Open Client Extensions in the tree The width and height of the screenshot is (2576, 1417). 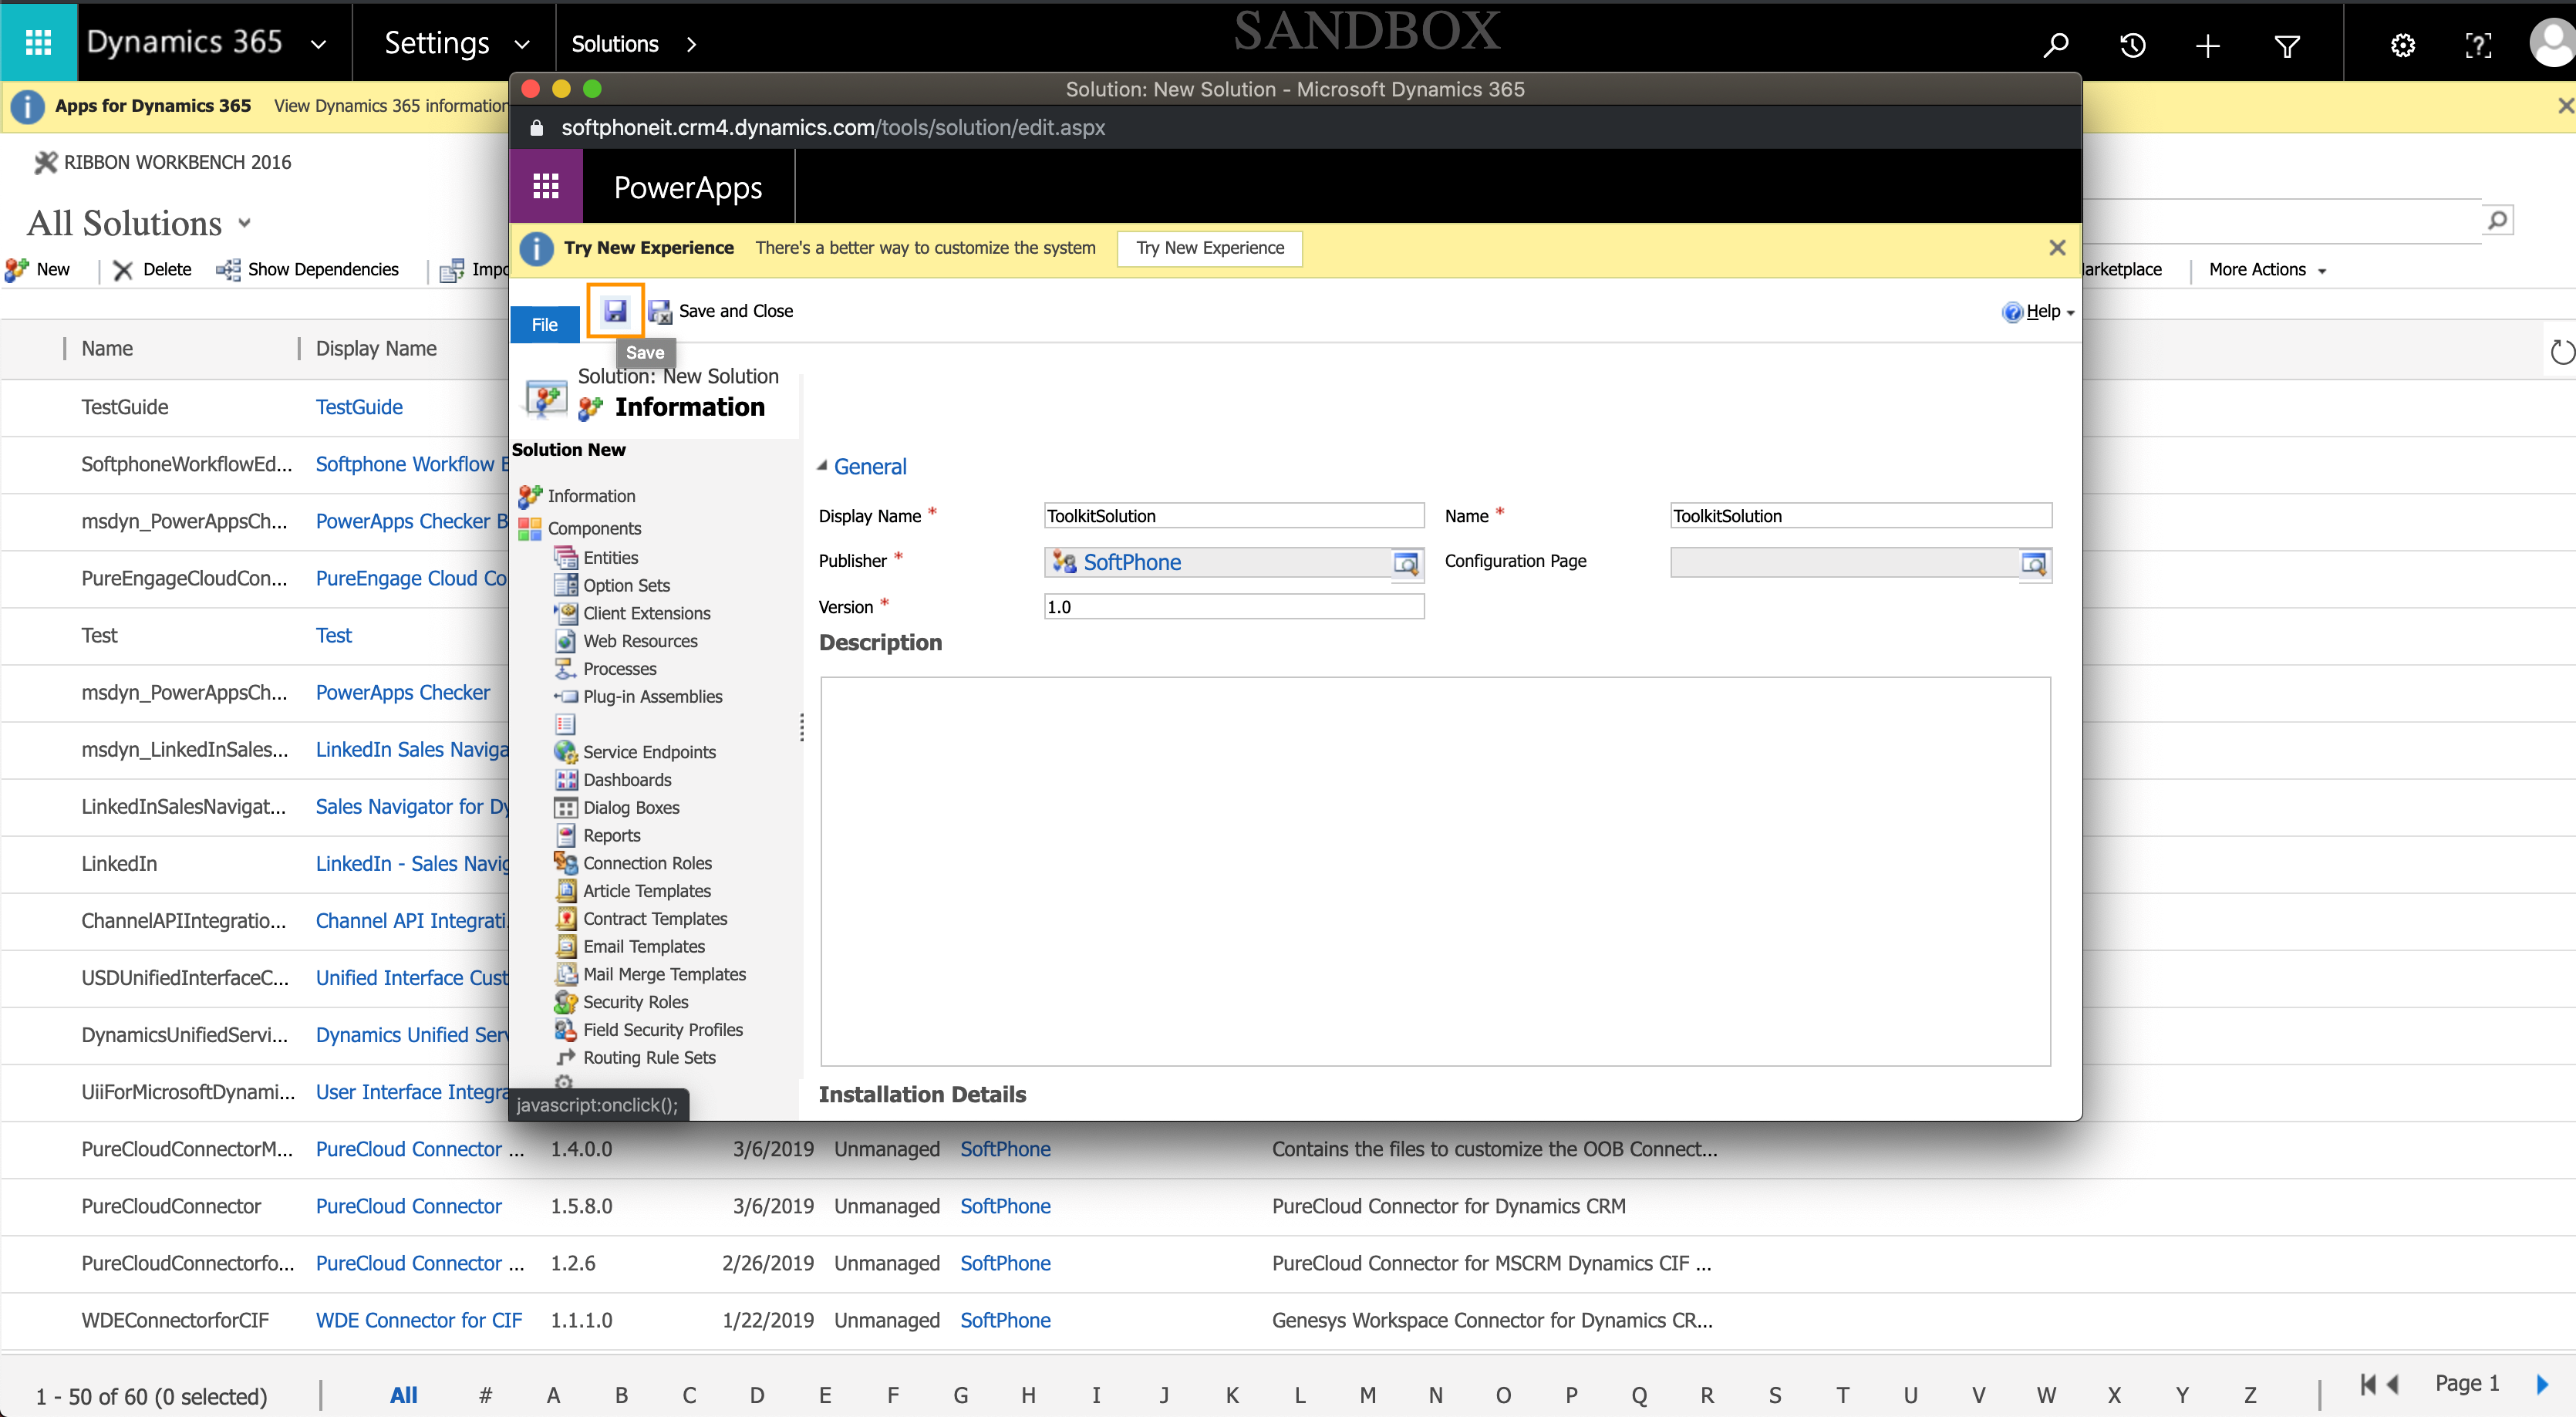coord(646,613)
